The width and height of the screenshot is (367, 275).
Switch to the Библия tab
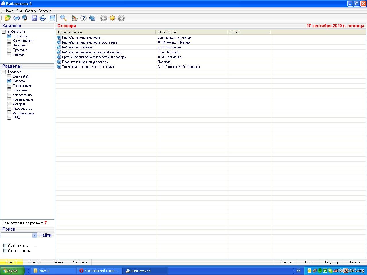58,262
